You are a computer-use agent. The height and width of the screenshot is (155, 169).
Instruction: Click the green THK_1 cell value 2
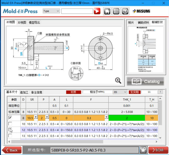tap(127, 118)
